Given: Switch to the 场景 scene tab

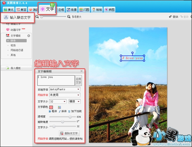Looking at the screenshot, I should pos(72,10).
